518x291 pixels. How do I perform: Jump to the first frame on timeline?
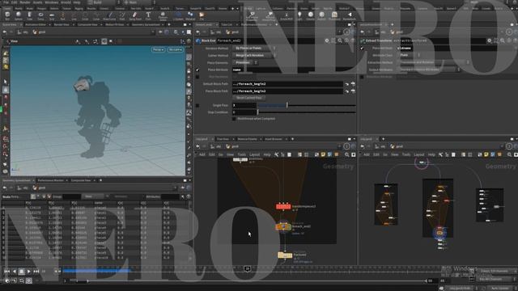6,272
